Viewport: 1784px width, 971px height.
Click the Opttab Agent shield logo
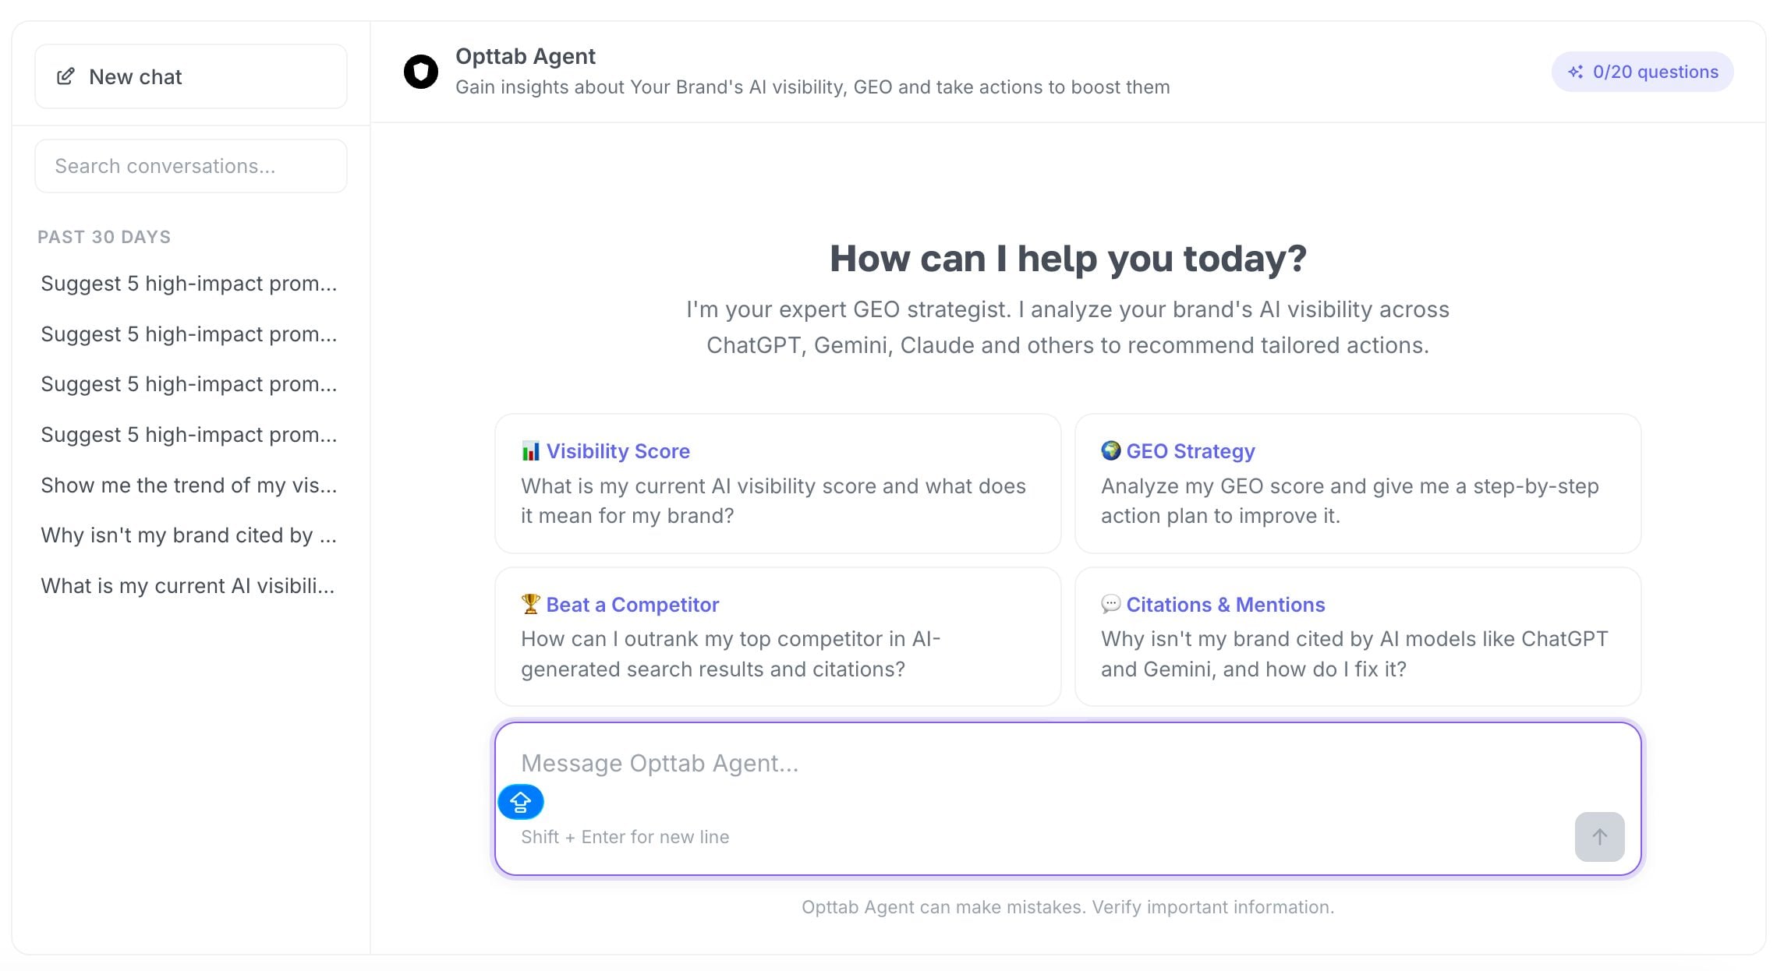[421, 72]
